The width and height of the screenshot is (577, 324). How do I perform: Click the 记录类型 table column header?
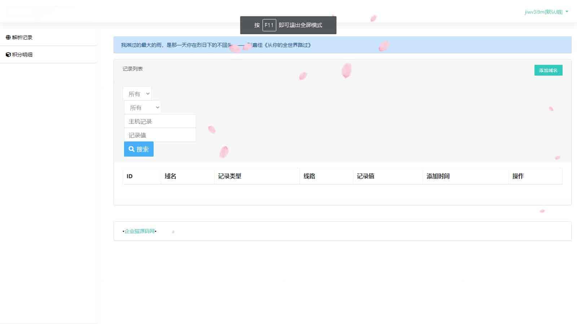229,176
